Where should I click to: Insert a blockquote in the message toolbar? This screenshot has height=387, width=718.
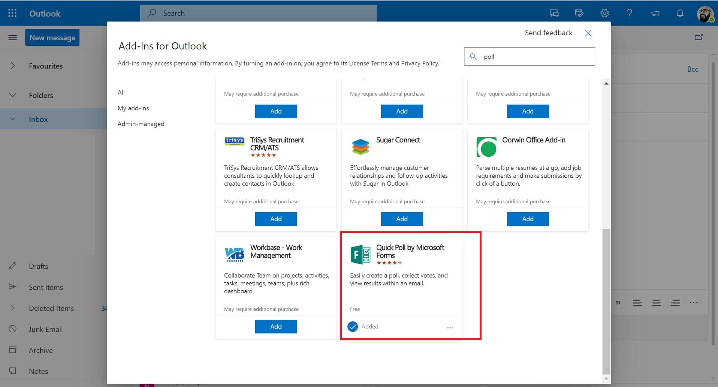pos(619,302)
